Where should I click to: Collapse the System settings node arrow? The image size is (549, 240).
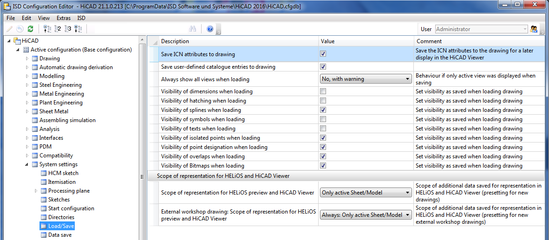27,164
